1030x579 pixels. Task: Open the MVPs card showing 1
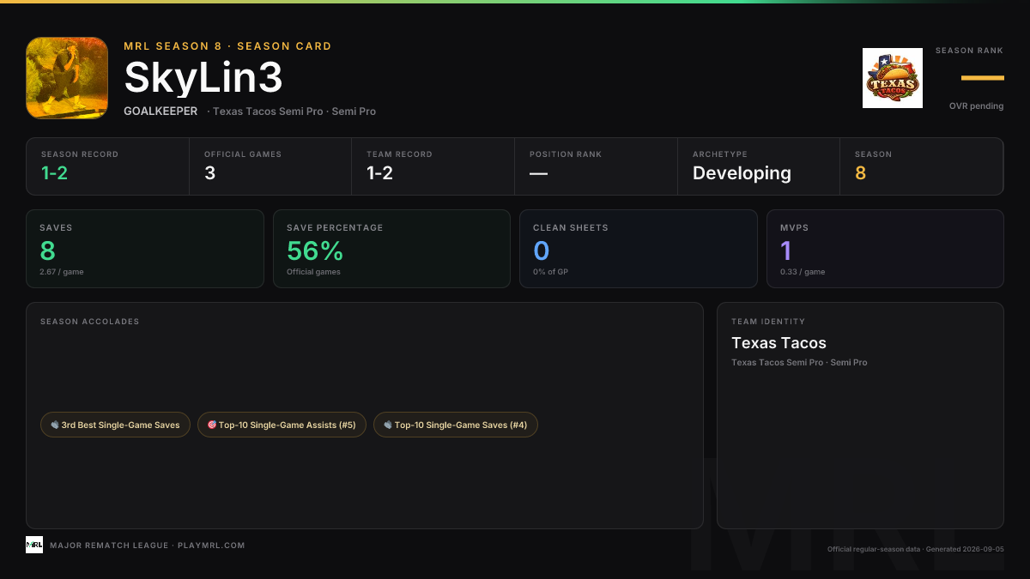point(885,249)
